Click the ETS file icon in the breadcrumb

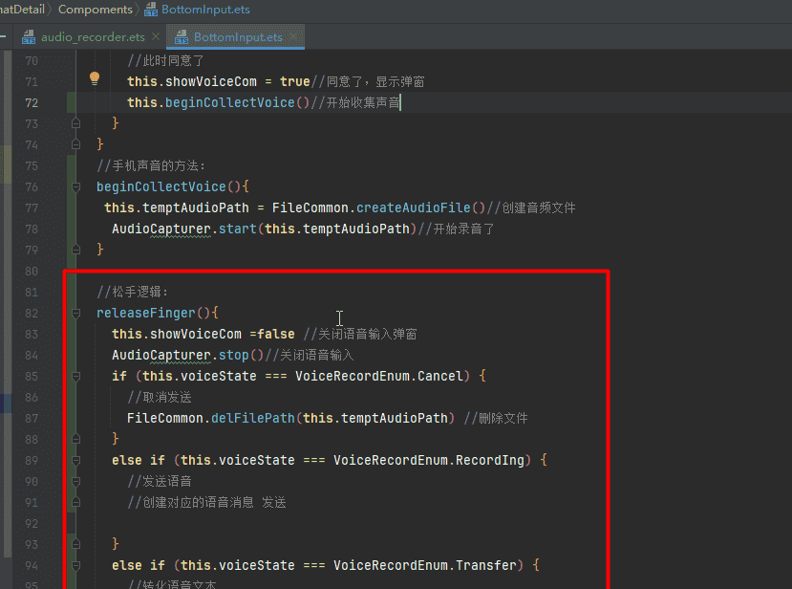[x=151, y=10]
